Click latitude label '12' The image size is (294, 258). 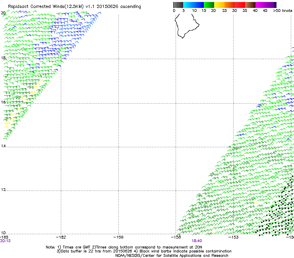click(3, 190)
